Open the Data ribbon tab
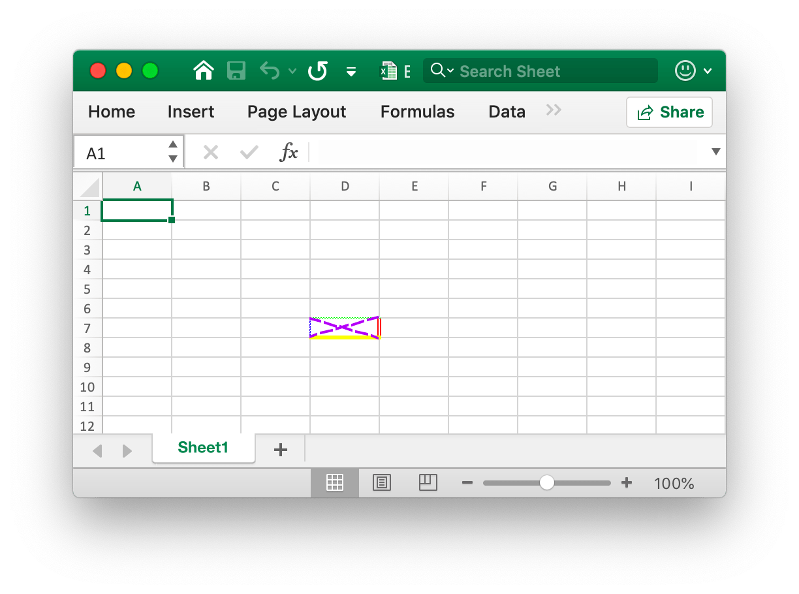This screenshot has height=594, width=799. [x=507, y=112]
